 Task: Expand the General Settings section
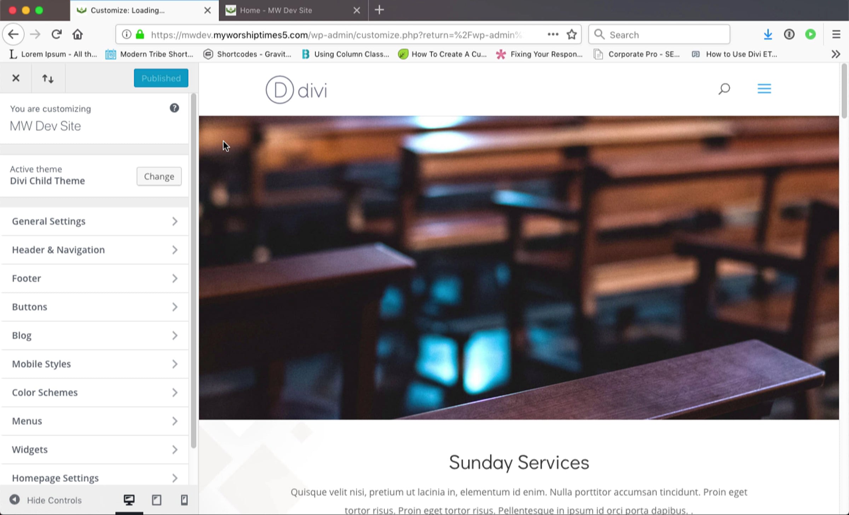[94, 222]
